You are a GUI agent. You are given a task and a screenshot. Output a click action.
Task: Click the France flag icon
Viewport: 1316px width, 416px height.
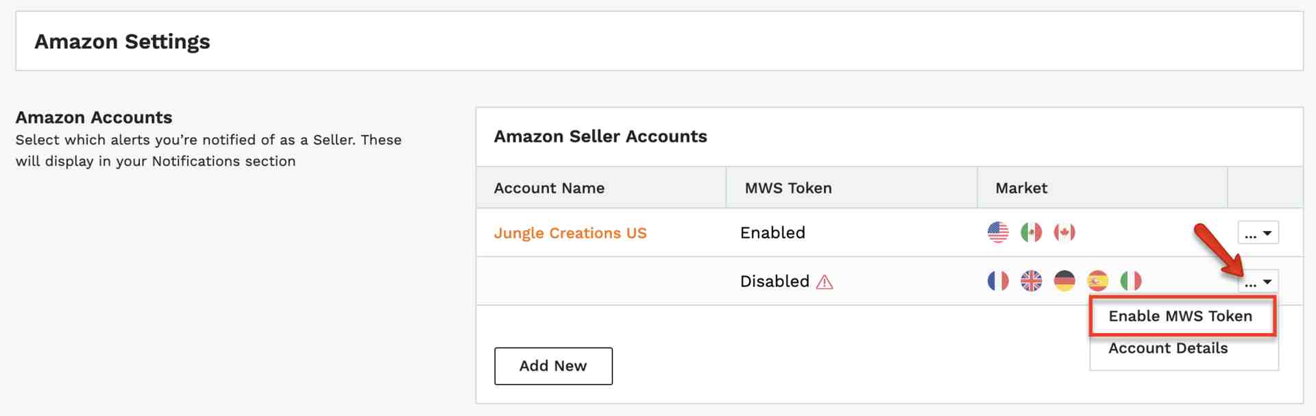pyautogui.click(x=998, y=281)
